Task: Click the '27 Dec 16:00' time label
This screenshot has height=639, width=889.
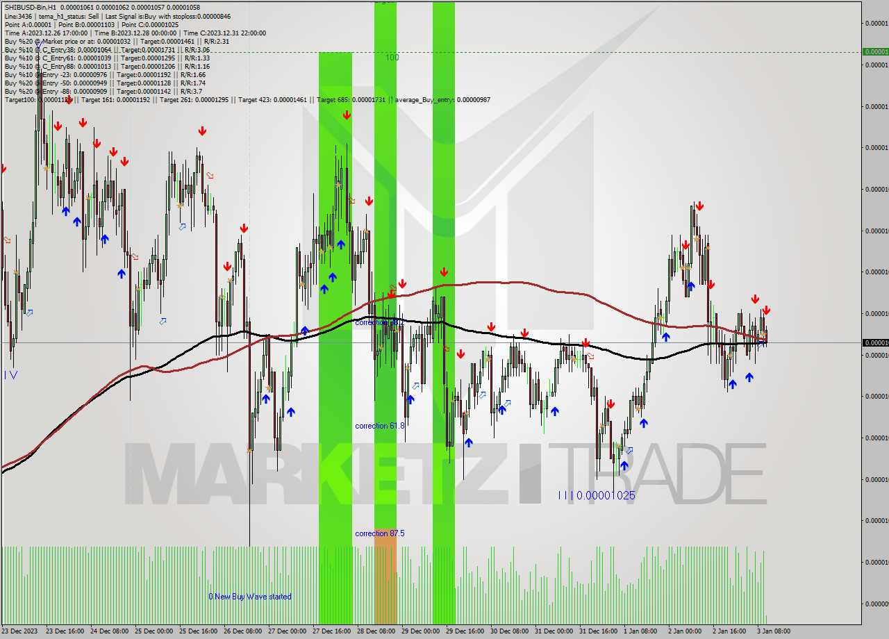Action: tap(331, 631)
